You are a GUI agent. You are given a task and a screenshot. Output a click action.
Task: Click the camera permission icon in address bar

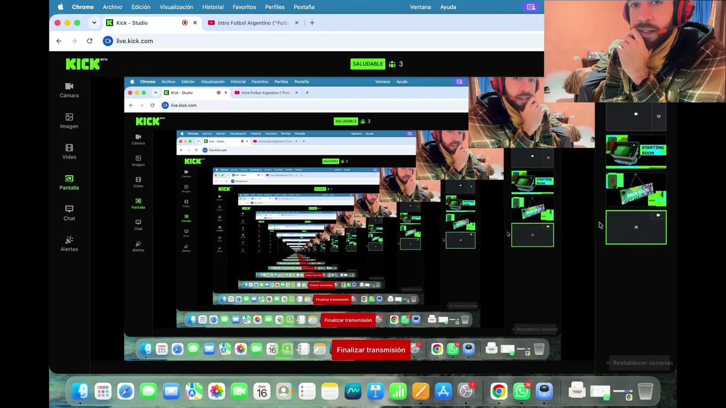[108, 41]
